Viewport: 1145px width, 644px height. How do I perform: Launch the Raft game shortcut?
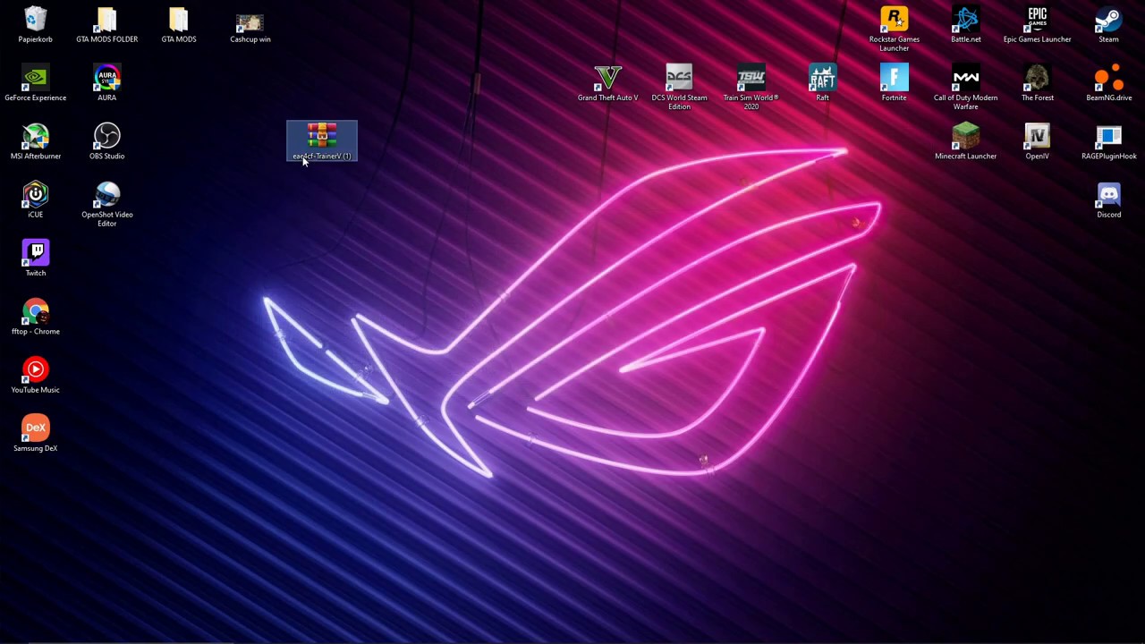tap(822, 82)
